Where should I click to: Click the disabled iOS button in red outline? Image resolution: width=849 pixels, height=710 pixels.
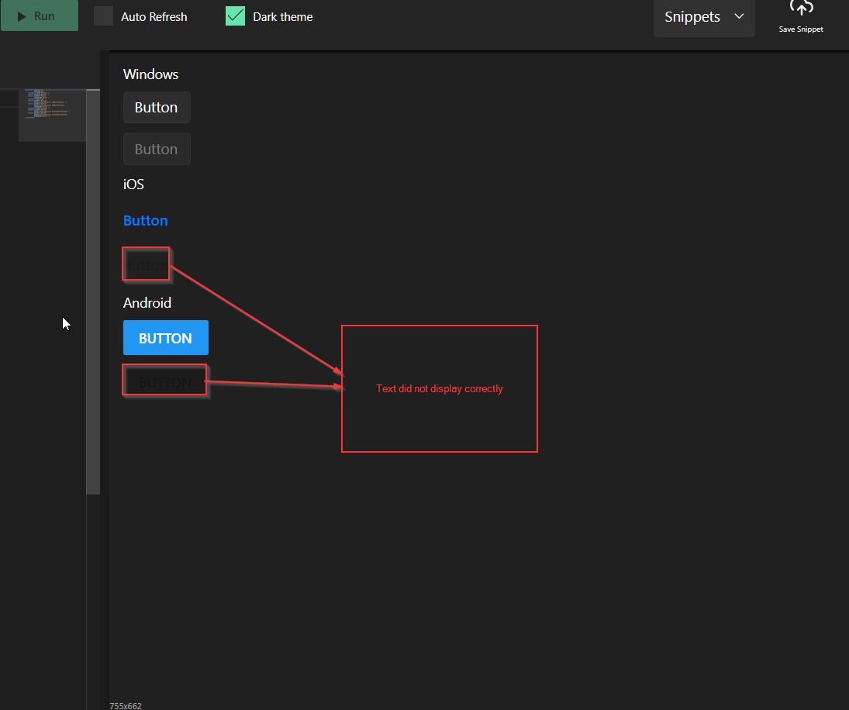(x=146, y=264)
